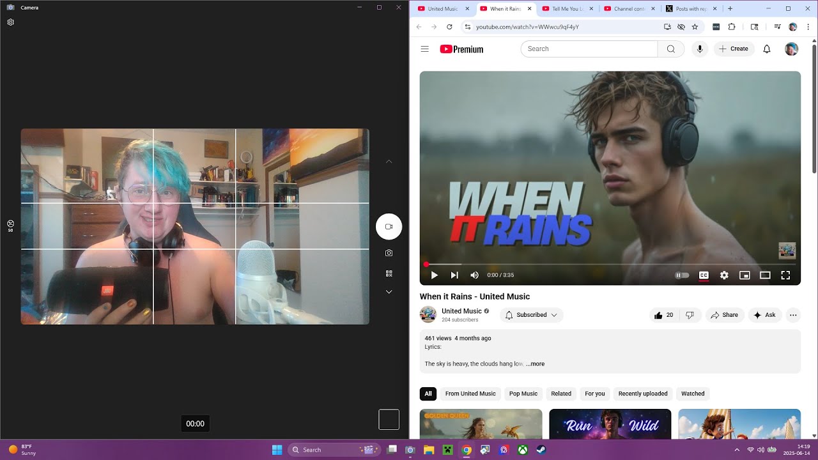Go to YouTube Premium home logo

[x=461, y=49]
